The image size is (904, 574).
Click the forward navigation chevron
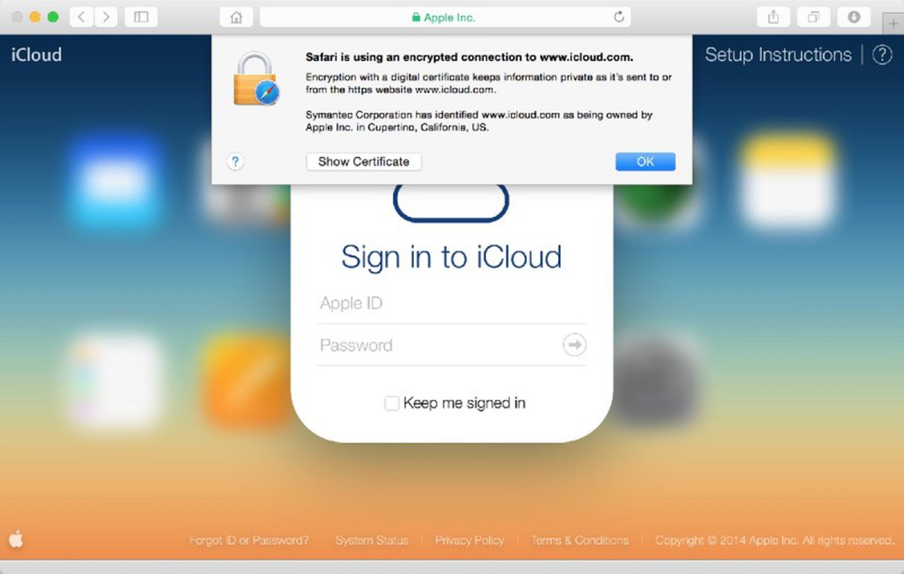coord(106,17)
